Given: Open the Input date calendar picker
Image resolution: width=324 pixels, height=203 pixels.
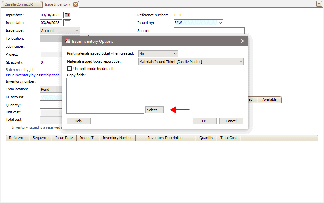Looking at the screenshot, I should coord(67,15).
